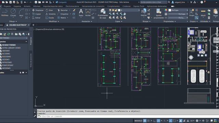Expand the Modificar panel
This screenshot has height=123, width=219.
coord(54,22)
